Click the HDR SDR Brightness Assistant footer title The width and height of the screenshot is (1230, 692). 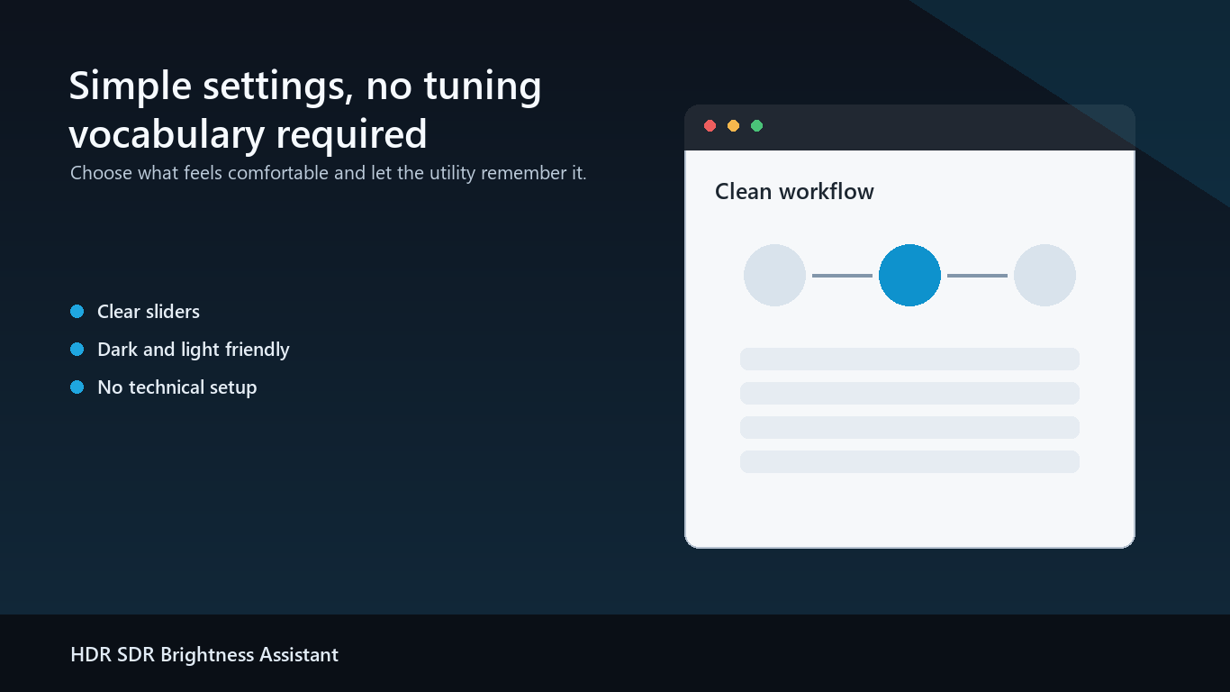[x=204, y=655]
